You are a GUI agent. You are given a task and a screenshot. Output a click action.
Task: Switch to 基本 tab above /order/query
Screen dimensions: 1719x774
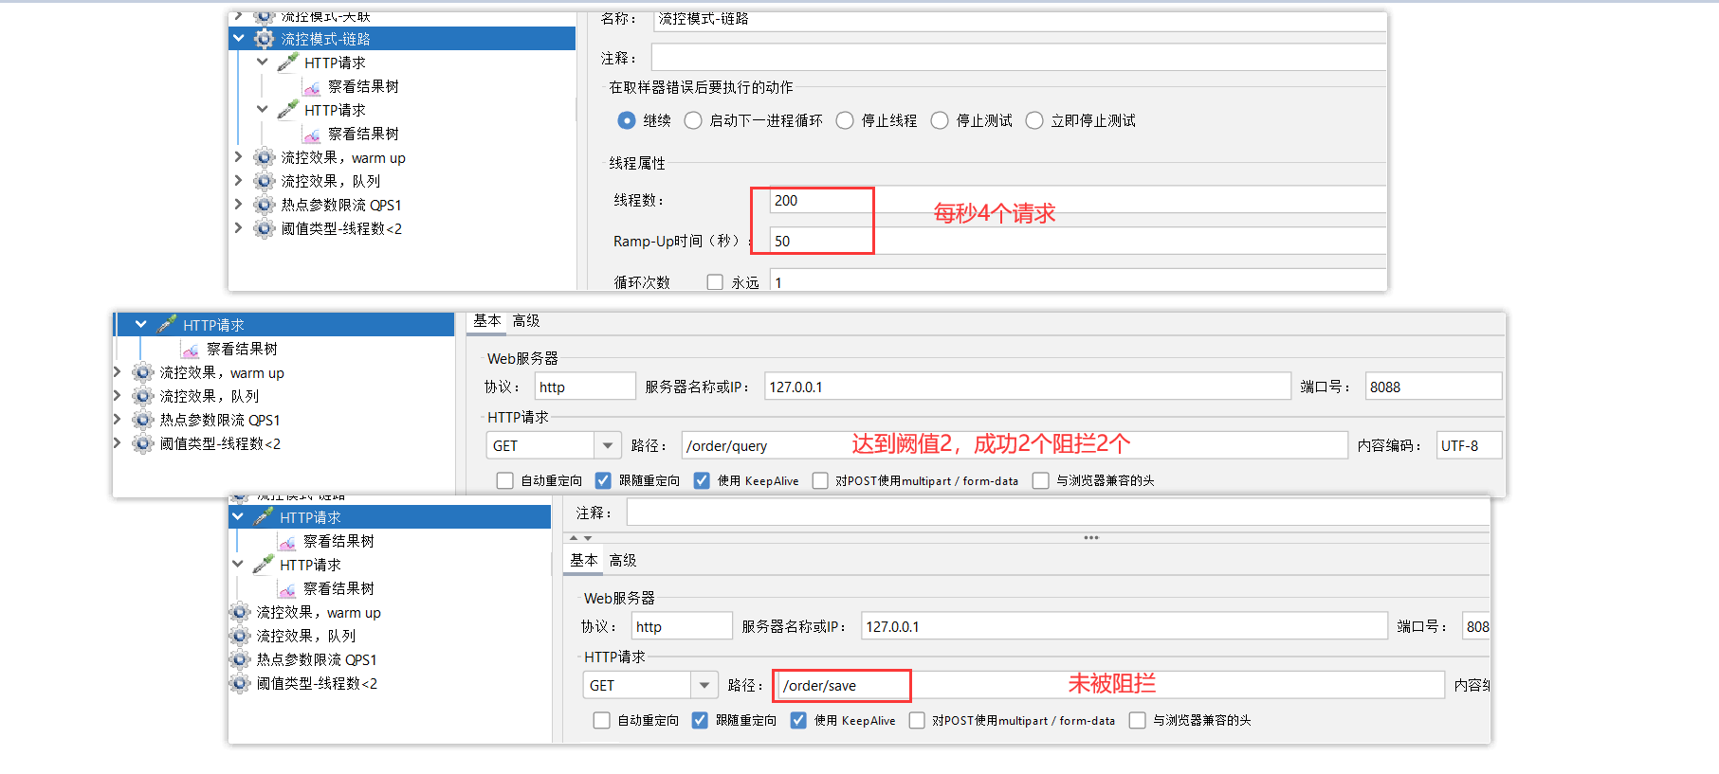click(487, 321)
